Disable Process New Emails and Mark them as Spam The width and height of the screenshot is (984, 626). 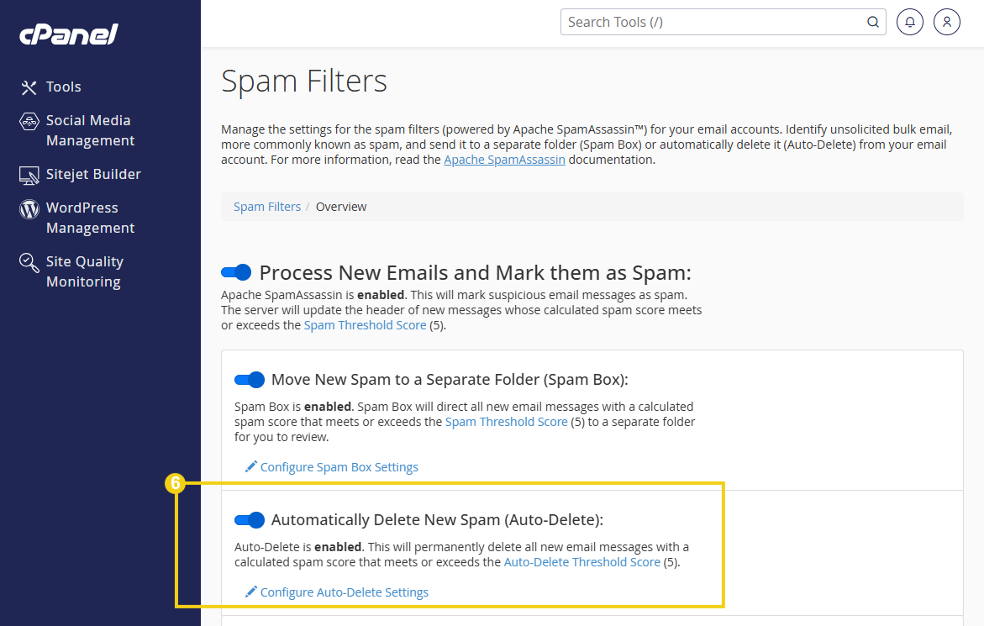coord(235,271)
